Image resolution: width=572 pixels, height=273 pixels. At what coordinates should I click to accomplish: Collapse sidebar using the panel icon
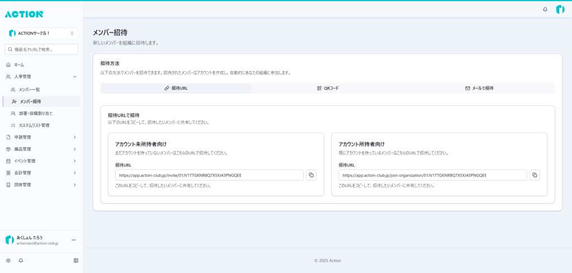click(76, 260)
